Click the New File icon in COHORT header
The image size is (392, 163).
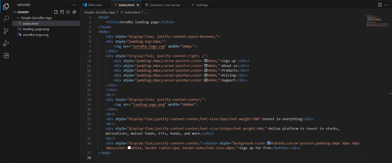(56, 12)
